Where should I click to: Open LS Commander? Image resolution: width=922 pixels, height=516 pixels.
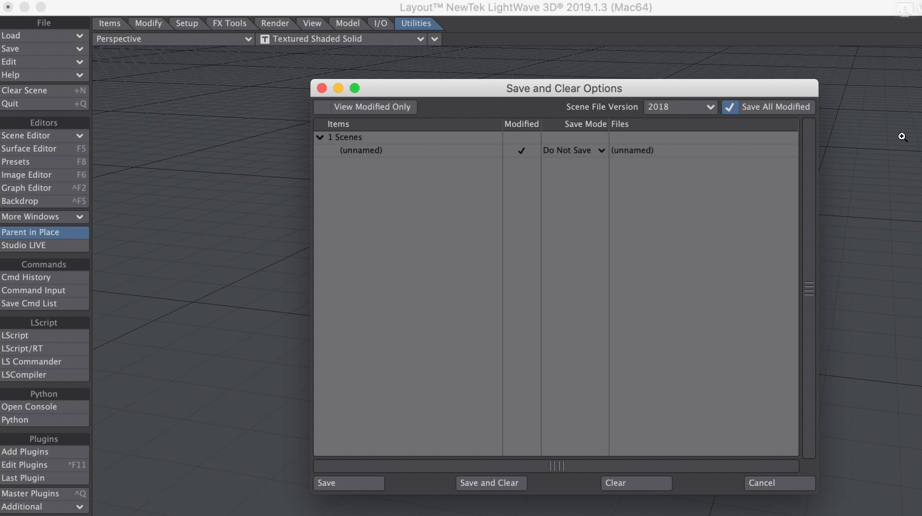pos(32,361)
